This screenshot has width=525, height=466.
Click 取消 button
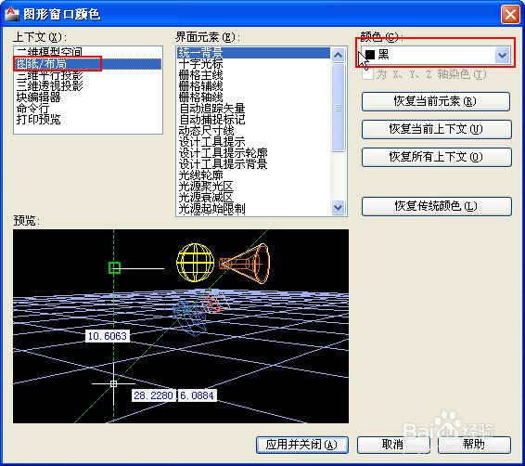393,445
